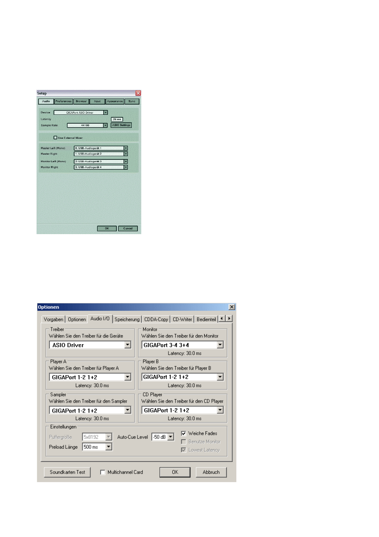Enable Use External Mixer checkbox
The width and height of the screenshot is (379, 537).
click(55, 138)
